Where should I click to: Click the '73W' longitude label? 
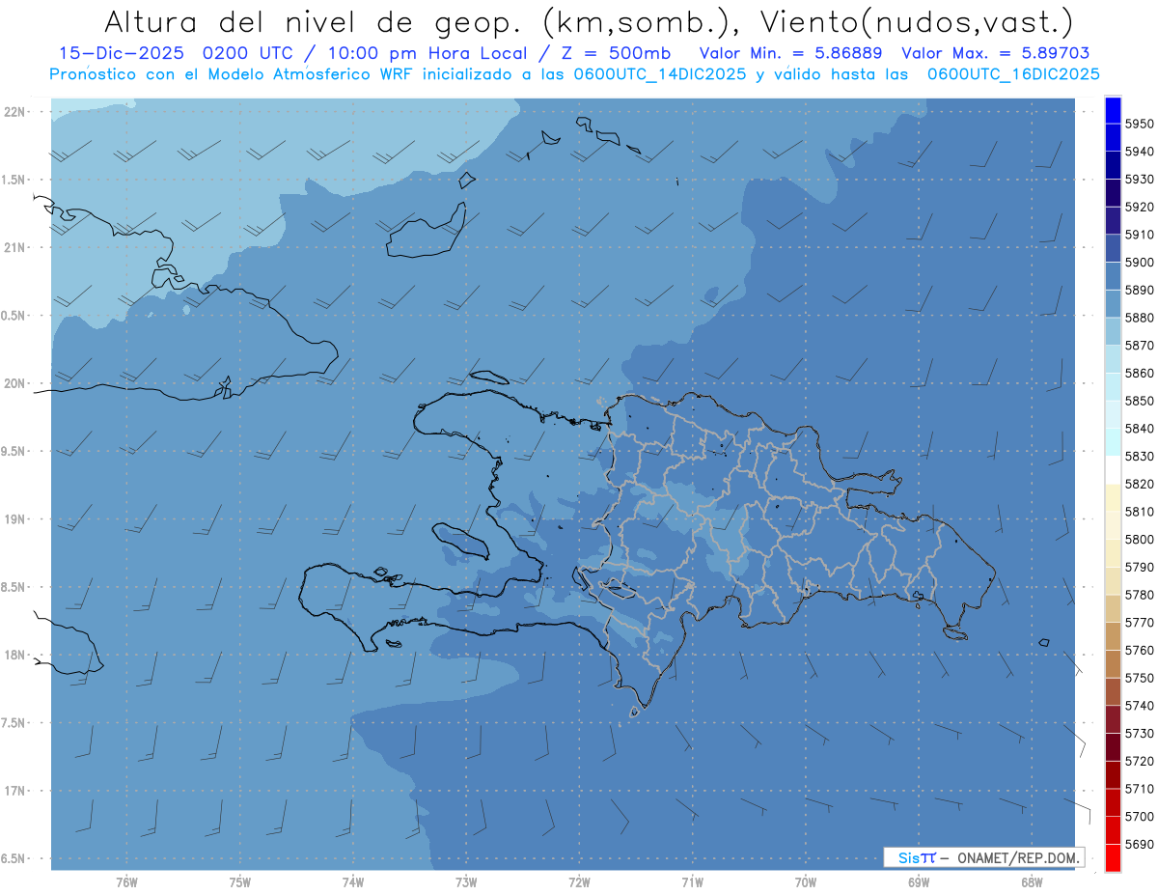(x=466, y=882)
